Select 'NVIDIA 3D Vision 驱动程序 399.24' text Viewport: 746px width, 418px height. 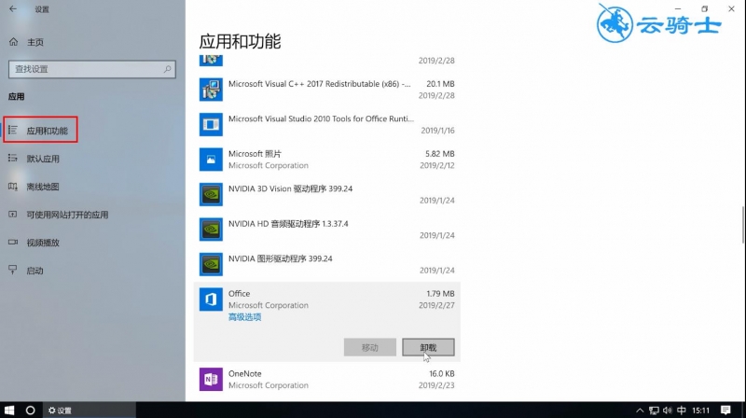[x=290, y=188]
